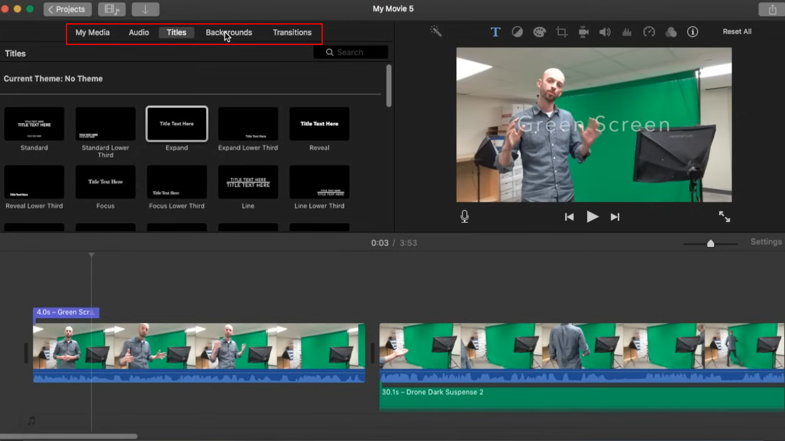
Task: Click the magic wand auto-enhance icon
Action: pyautogui.click(x=436, y=31)
